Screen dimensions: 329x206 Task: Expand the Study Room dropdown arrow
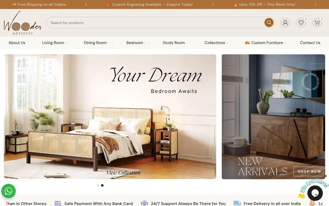pos(187,43)
